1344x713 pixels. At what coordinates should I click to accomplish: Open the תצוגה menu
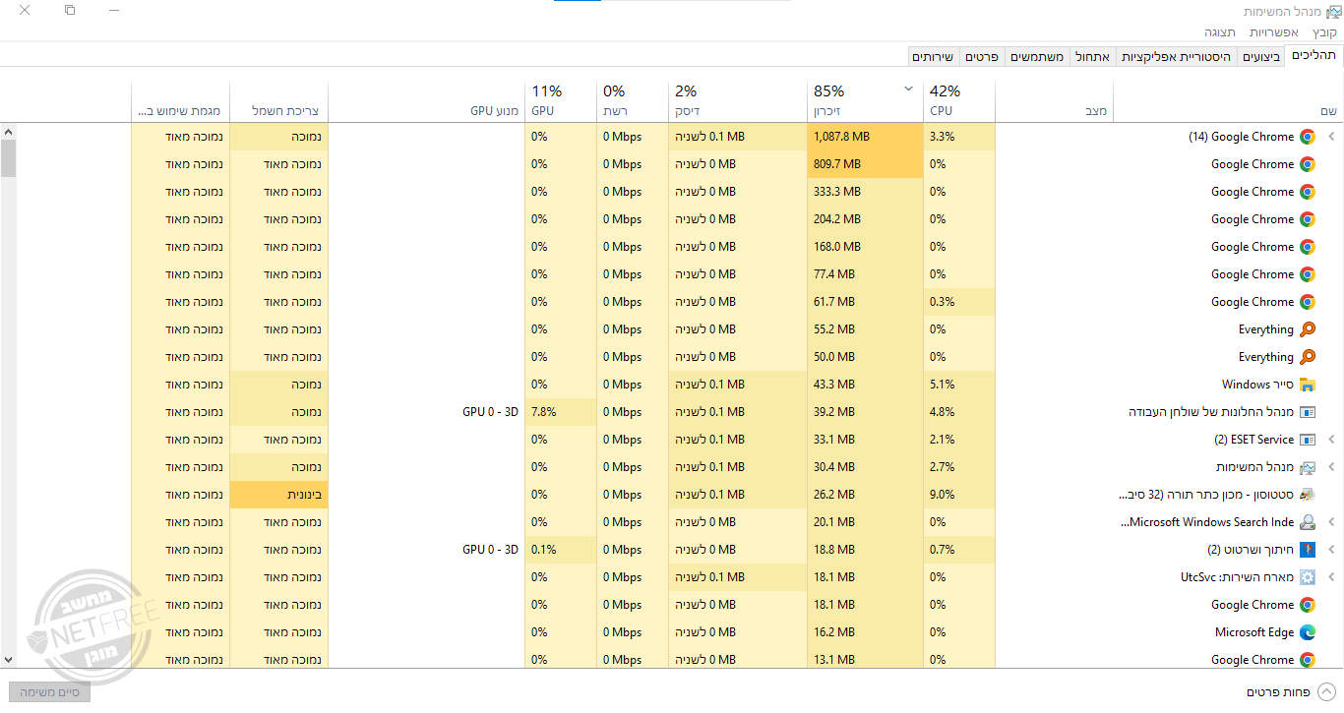click(1220, 31)
